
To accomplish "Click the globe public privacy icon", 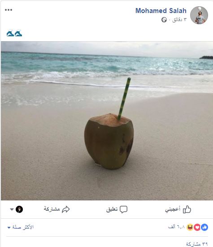I will pos(164,20).
